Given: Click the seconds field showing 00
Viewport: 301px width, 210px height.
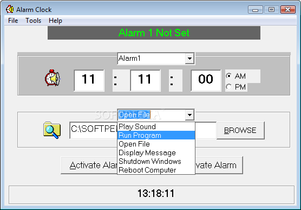Looking at the screenshot, I should (206, 80).
